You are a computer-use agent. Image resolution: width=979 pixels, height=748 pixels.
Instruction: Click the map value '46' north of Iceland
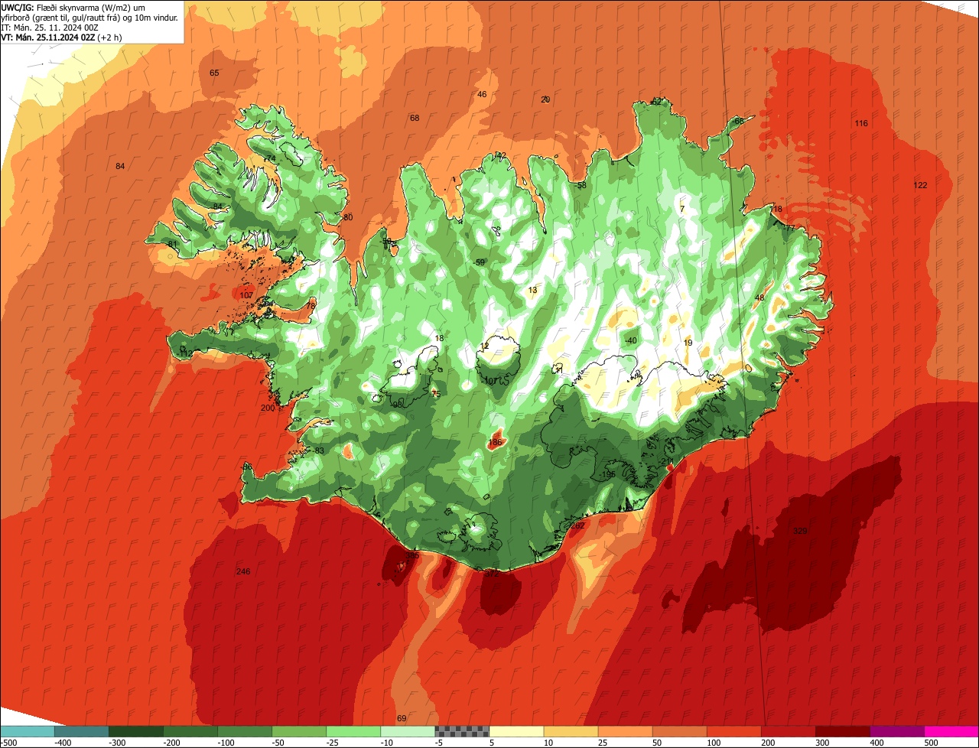point(482,94)
